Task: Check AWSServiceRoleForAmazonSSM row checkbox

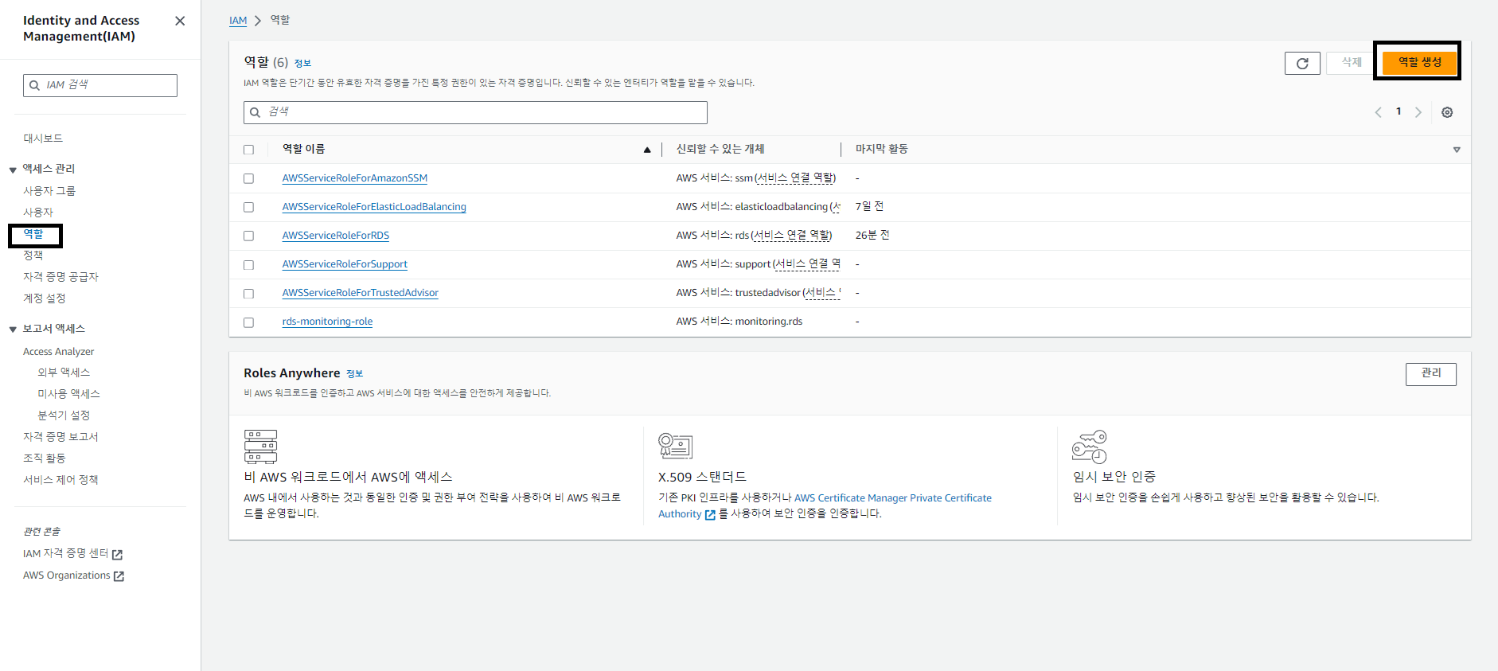Action: pos(248,178)
